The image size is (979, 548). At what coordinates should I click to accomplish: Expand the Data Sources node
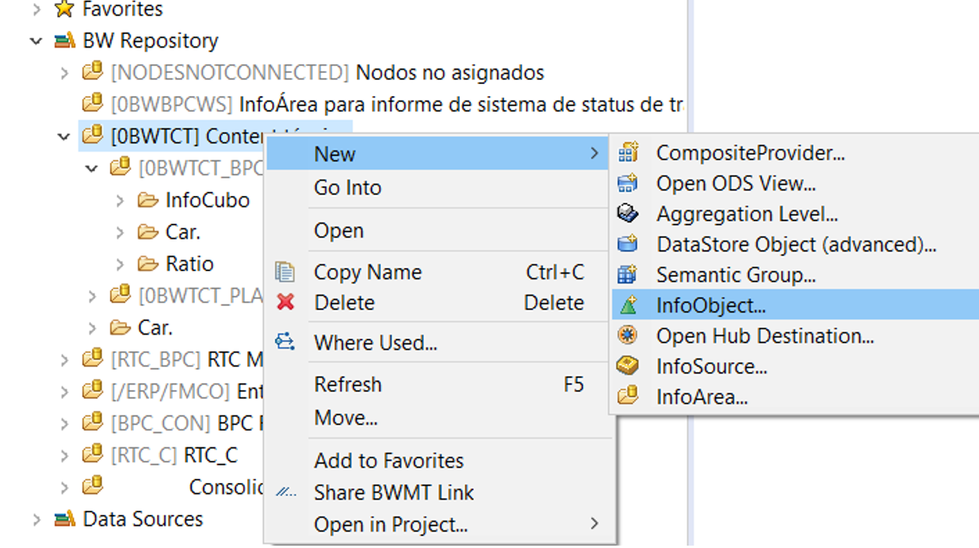36,519
